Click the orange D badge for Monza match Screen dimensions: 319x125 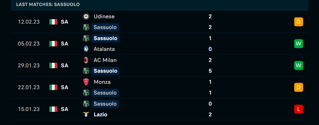(298, 87)
